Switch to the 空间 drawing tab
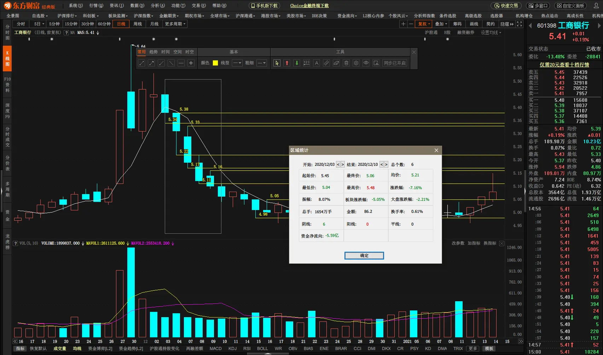The image size is (603, 355). [178, 52]
